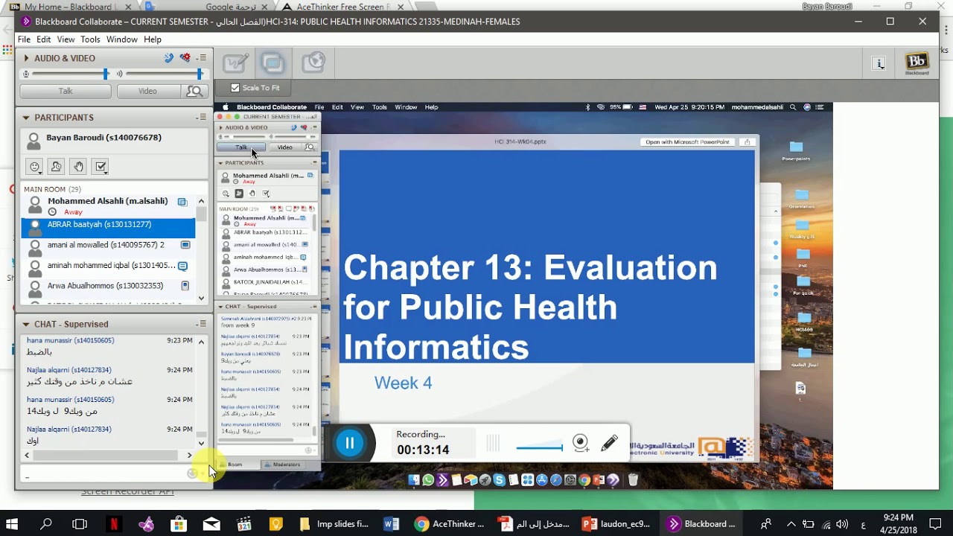Screen dimensions: 953x536
Task: Open the emoticon feedback menu
Action: pos(34,167)
